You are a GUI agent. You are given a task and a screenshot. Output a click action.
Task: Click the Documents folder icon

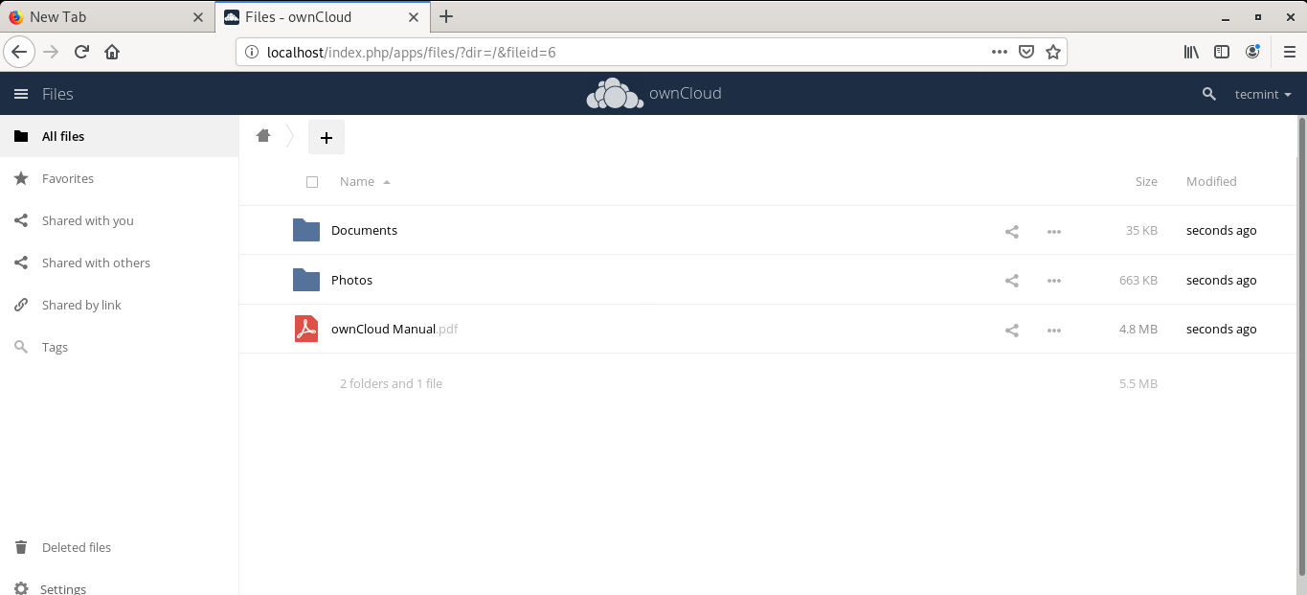306,230
